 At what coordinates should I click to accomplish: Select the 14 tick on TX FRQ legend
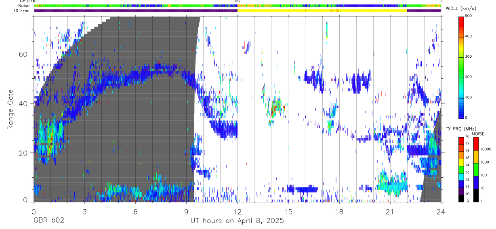click(468, 165)
